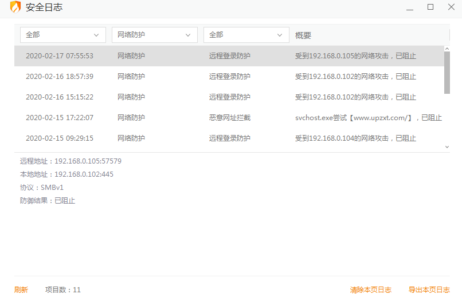Click the Huorong shield logo icon
This screenshot has height=298, width=462.
tap(15, 7)
